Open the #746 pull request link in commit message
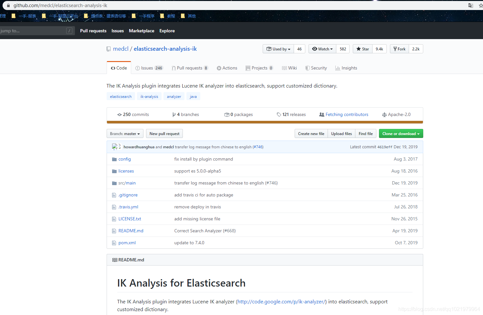The height and width of the screenshot is (315, 483). coord(258,147)
